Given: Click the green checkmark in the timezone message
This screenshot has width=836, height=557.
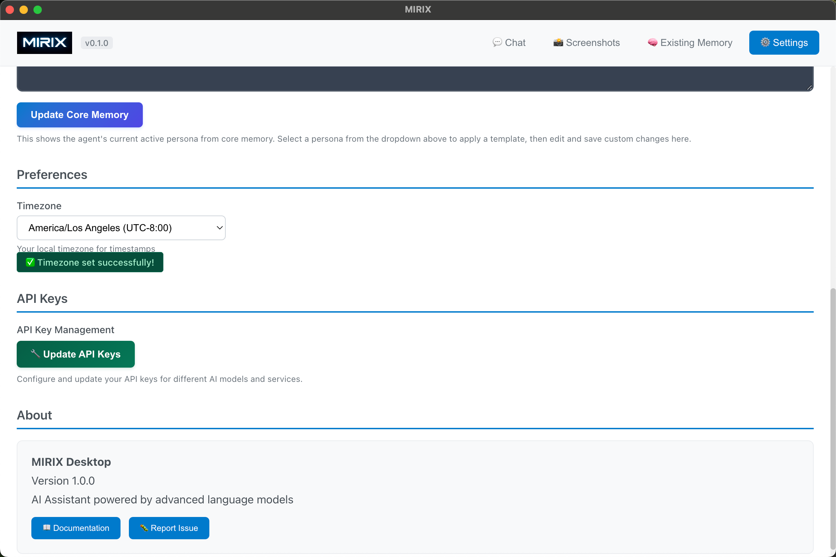Looking at the screenshot, I should point(30,262).
